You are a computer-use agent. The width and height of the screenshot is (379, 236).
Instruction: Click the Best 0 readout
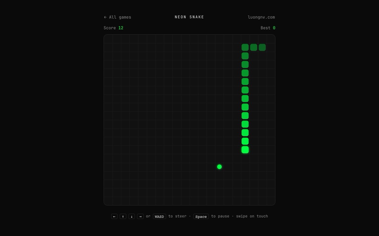[x=268, y=28]
